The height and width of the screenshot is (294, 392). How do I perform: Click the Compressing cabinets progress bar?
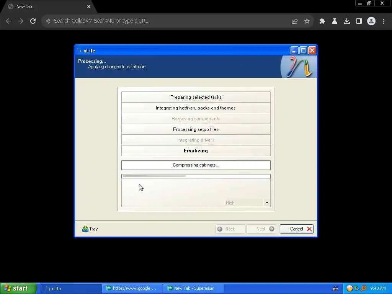point(196,176)
